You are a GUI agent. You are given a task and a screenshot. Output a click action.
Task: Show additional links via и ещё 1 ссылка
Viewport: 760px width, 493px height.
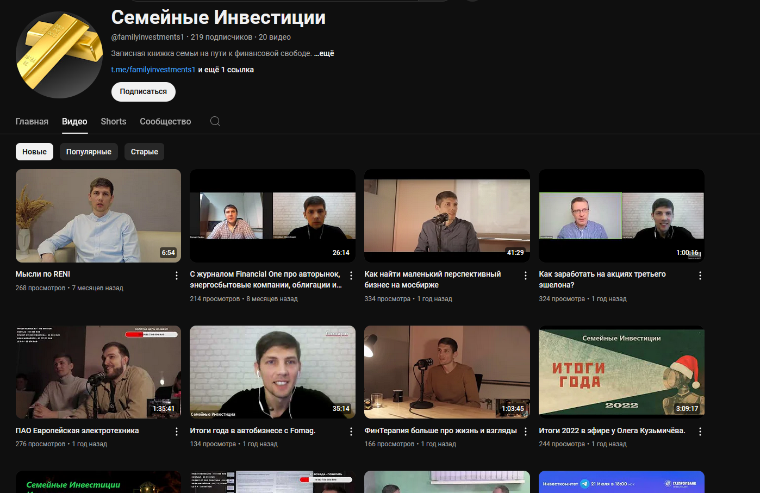click(x=226, y=70)
